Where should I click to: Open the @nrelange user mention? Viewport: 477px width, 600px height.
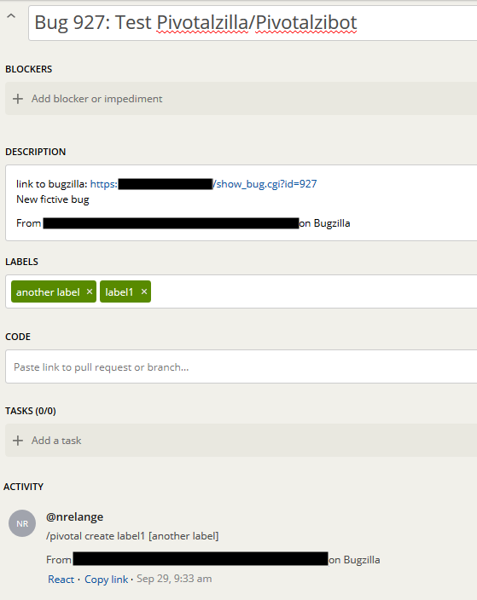pyautogui.click(x=75, y=517)
